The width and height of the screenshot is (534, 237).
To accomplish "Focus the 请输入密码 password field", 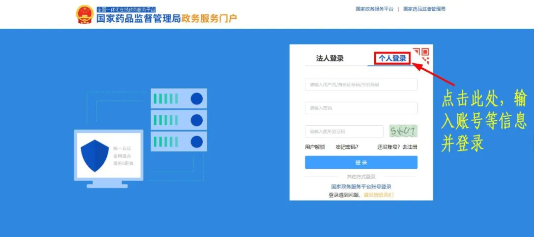I will (x=361, y=108).
